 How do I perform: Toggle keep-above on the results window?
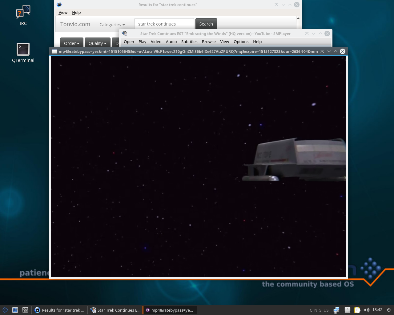tap(276, 5)
